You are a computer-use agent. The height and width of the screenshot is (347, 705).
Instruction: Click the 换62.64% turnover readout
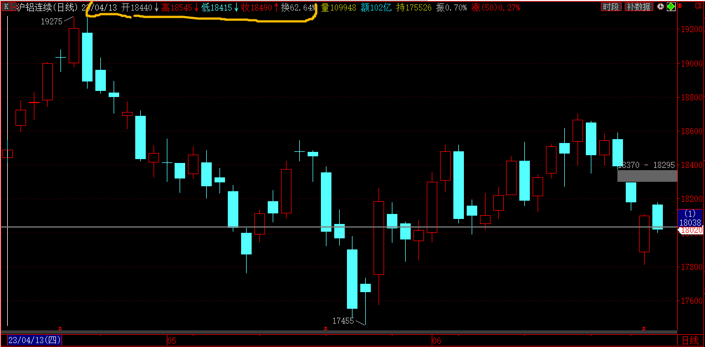tap(299, 8)
